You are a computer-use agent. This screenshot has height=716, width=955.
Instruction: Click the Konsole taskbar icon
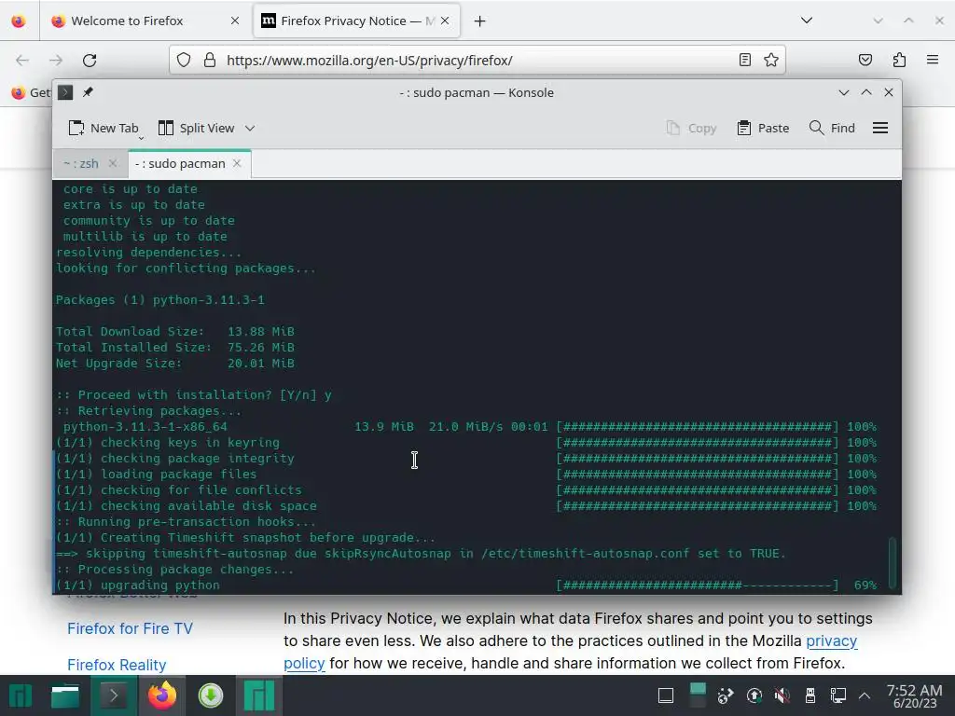tap(113, 695)
